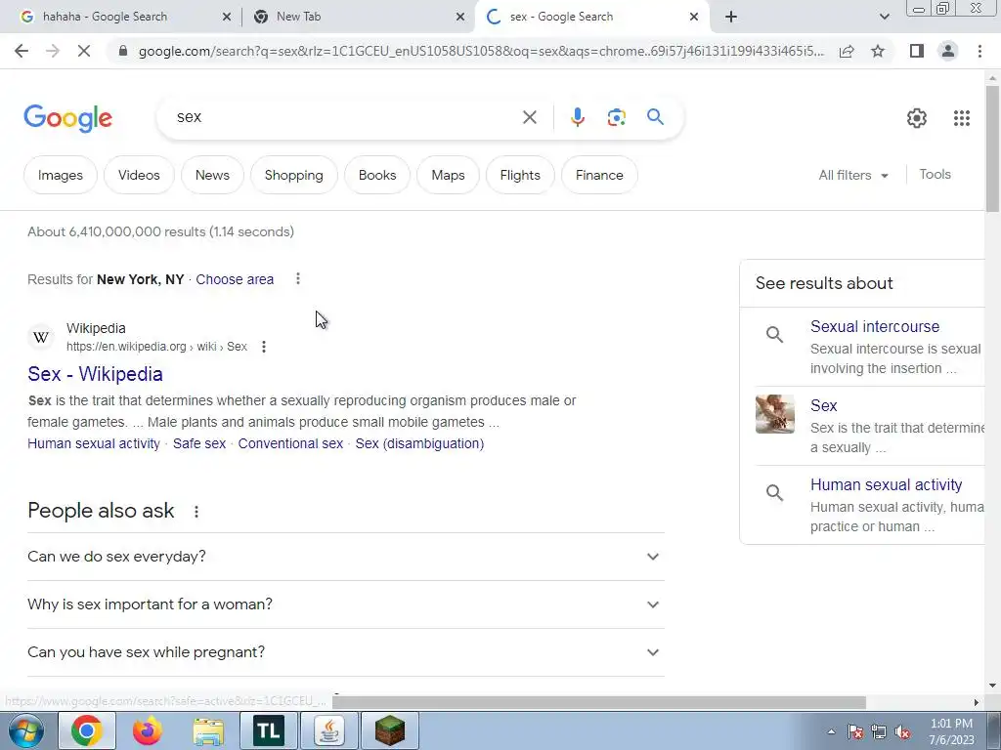Open People also ask options menu
Screen dimensions: 1001x750
(196, 512)
